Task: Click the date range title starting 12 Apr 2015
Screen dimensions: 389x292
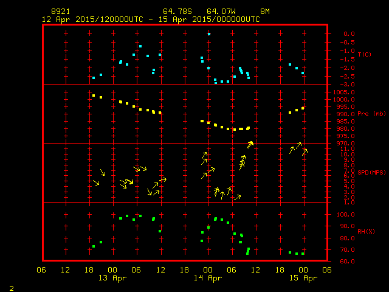Action: [x=151, y=19]
